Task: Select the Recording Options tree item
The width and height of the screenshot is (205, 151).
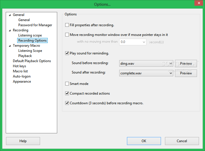Action: pyautogui.click(x=32, y=40)
